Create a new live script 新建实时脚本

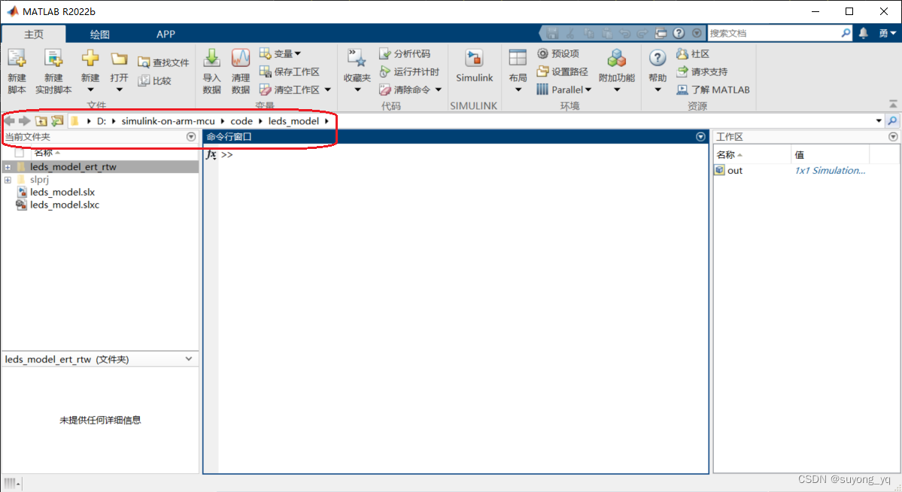coord(53,71)
